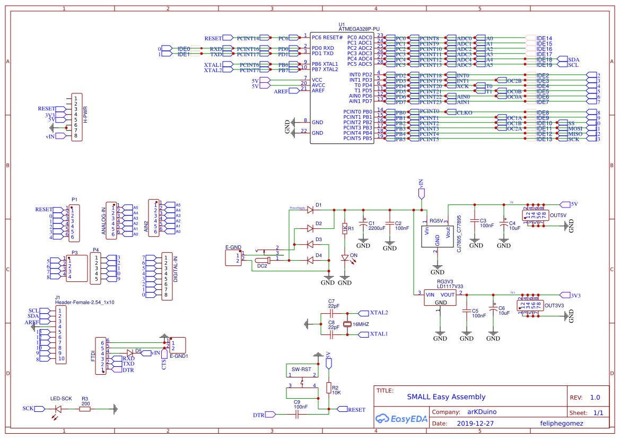Click the ON power indicator LED
The width and height of the screenshot is (620, 439).
click(345, 259)
